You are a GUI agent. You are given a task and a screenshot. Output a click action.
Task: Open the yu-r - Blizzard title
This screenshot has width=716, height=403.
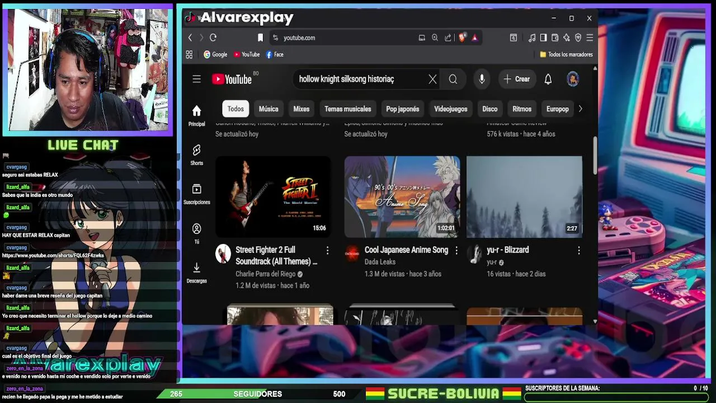(508, 250)
